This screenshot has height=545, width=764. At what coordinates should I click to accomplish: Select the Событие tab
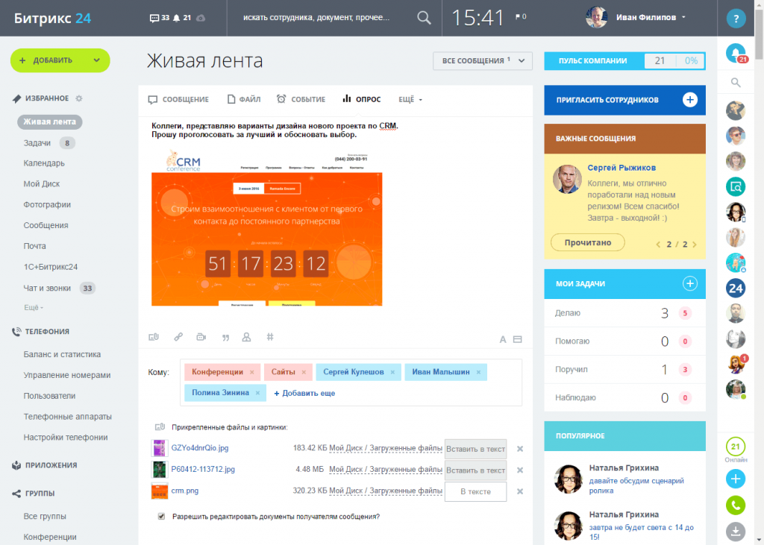[x=301, y=99]
